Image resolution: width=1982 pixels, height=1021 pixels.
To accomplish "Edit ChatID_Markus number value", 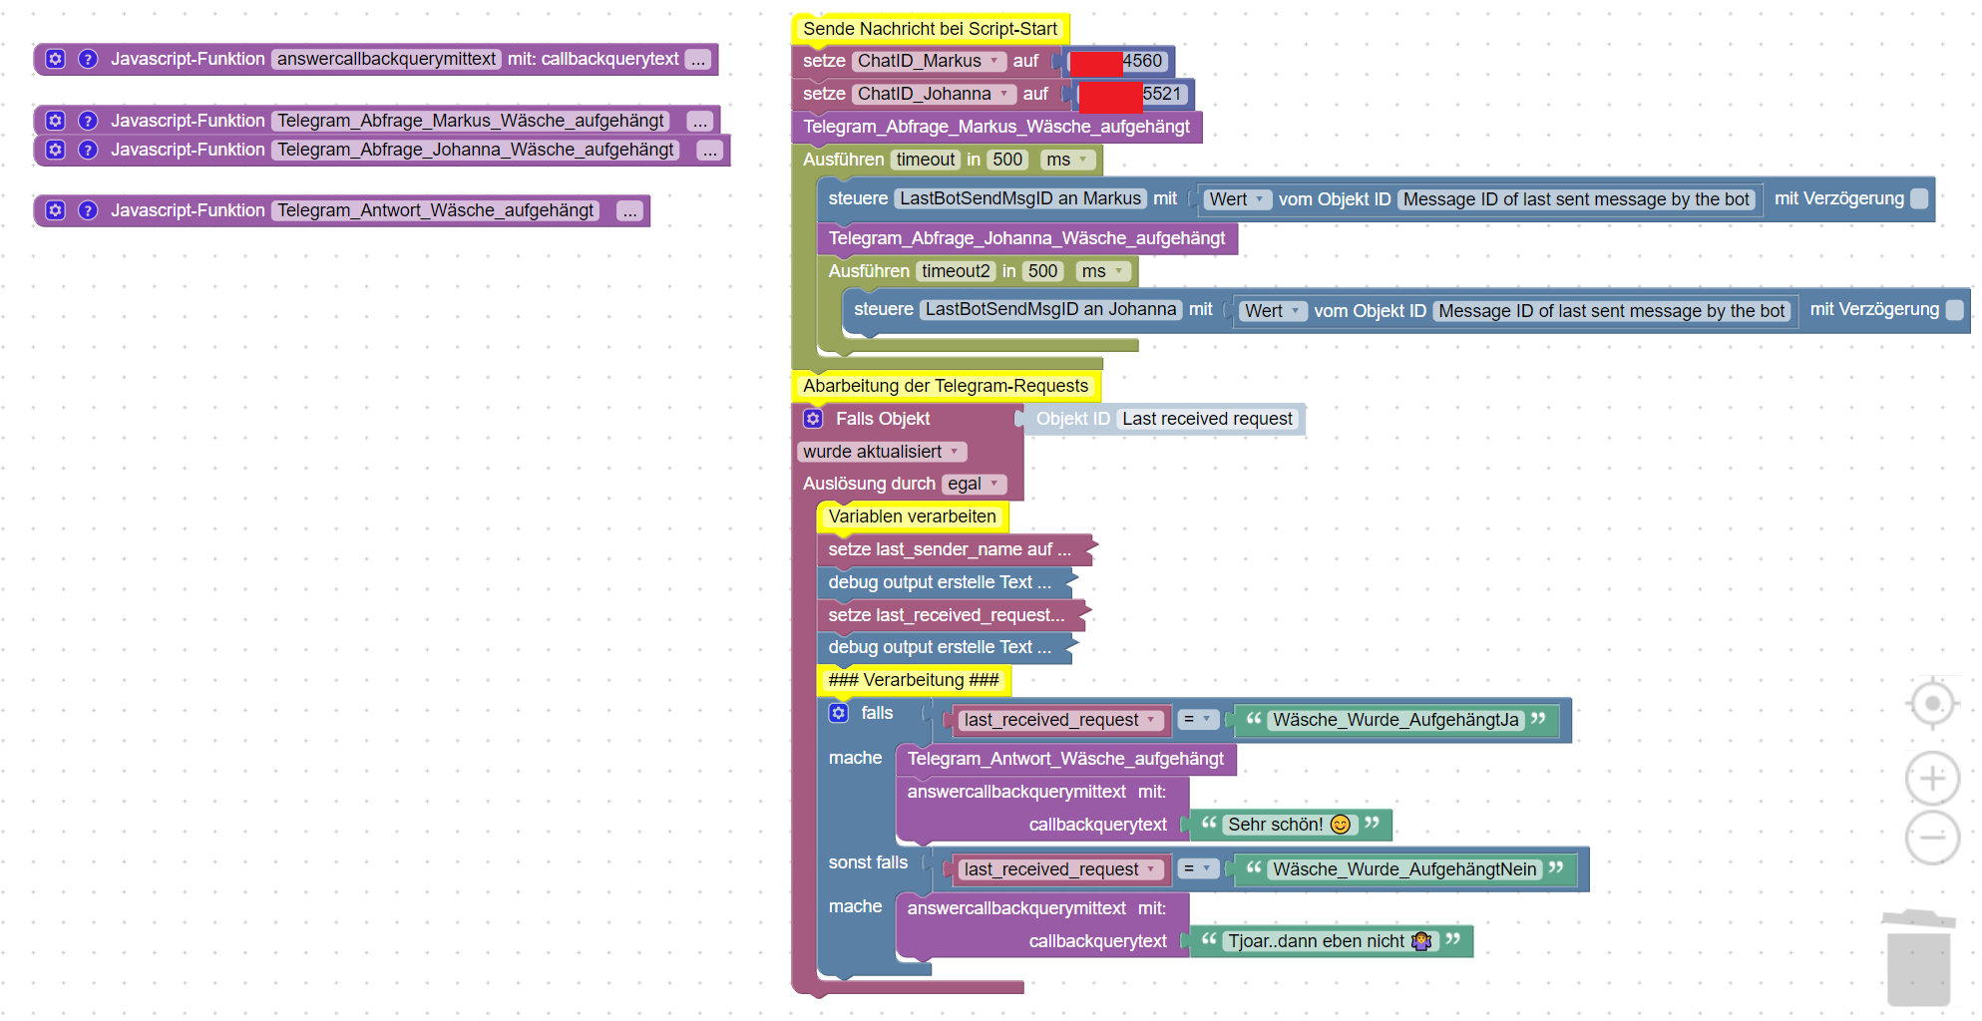I will (x=1117, y=61).
